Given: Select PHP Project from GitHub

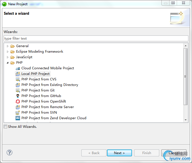Looking at the screenshot, I should pos(41,96).
